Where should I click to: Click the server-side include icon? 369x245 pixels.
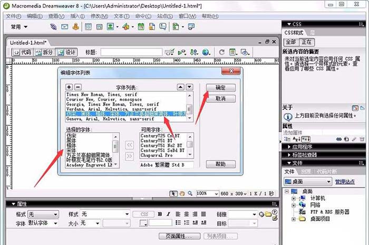[152, 26]
